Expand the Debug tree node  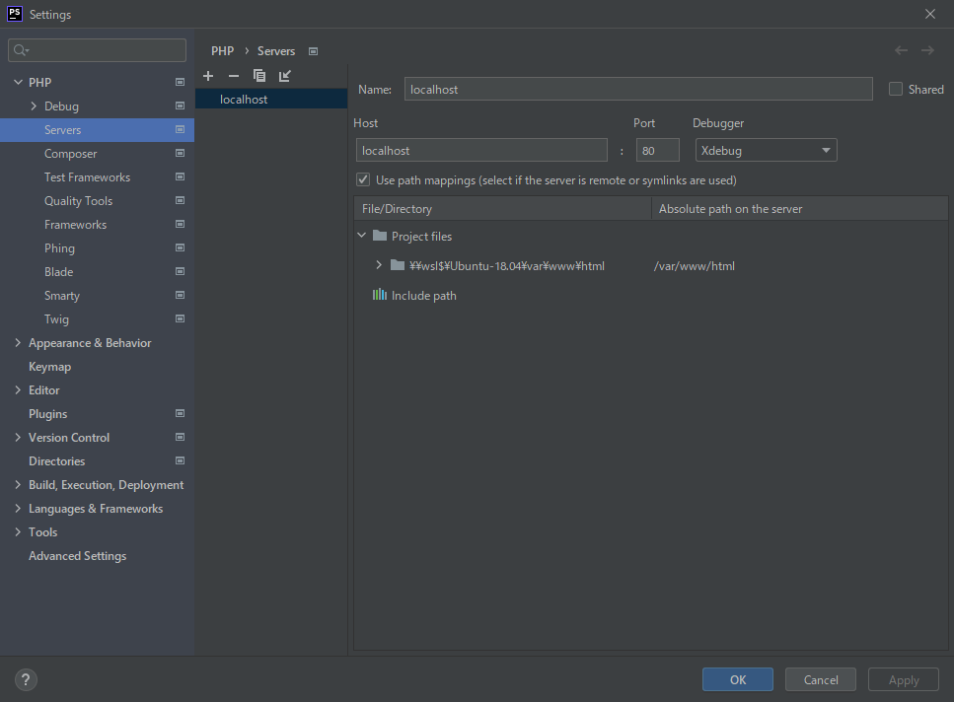(34, 106)
